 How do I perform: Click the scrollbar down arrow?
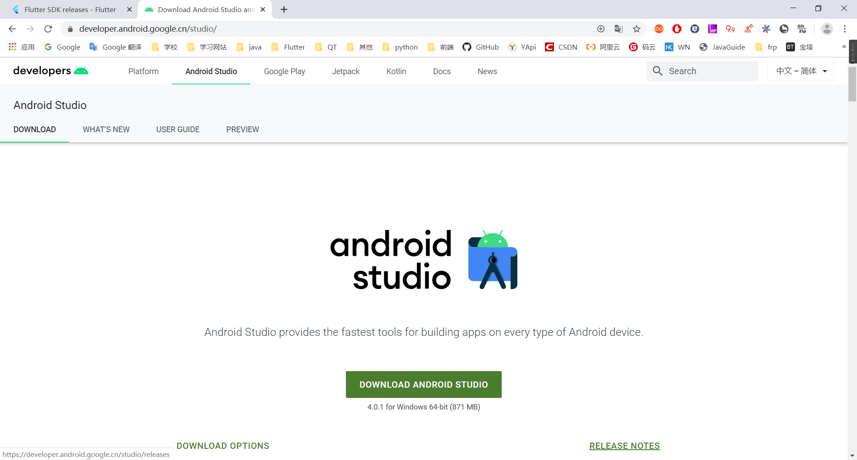click(x=852, y=456)
